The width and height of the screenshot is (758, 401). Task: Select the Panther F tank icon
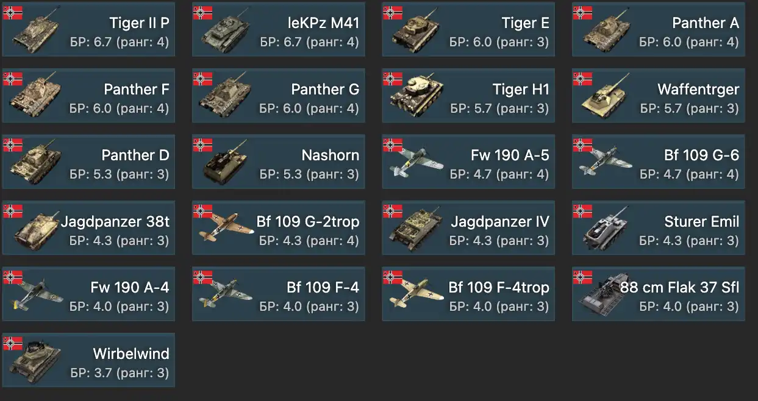point(36,98)
